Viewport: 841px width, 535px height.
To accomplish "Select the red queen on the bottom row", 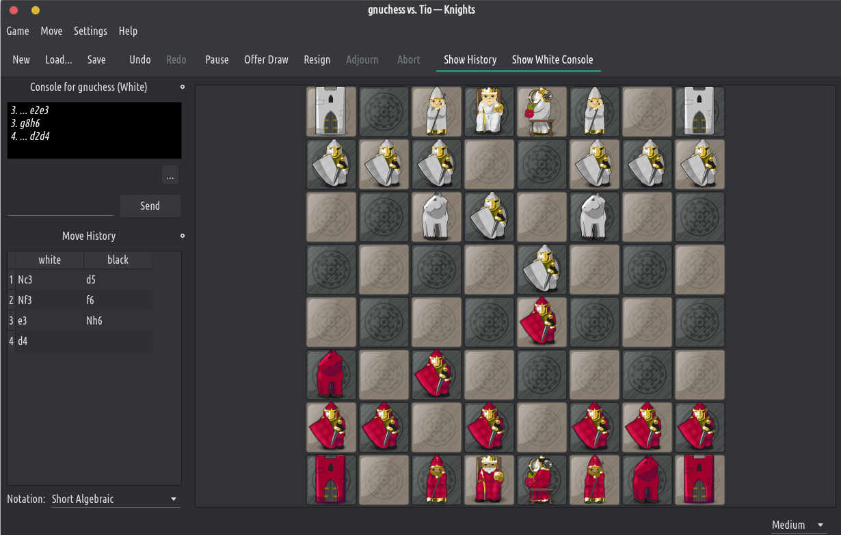I will pos(542,480).
